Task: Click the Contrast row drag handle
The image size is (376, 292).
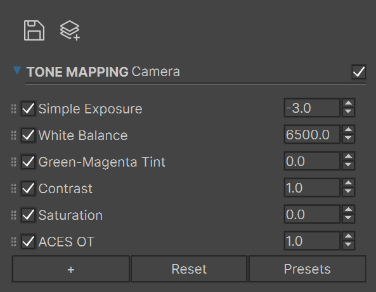Action: 14,189
